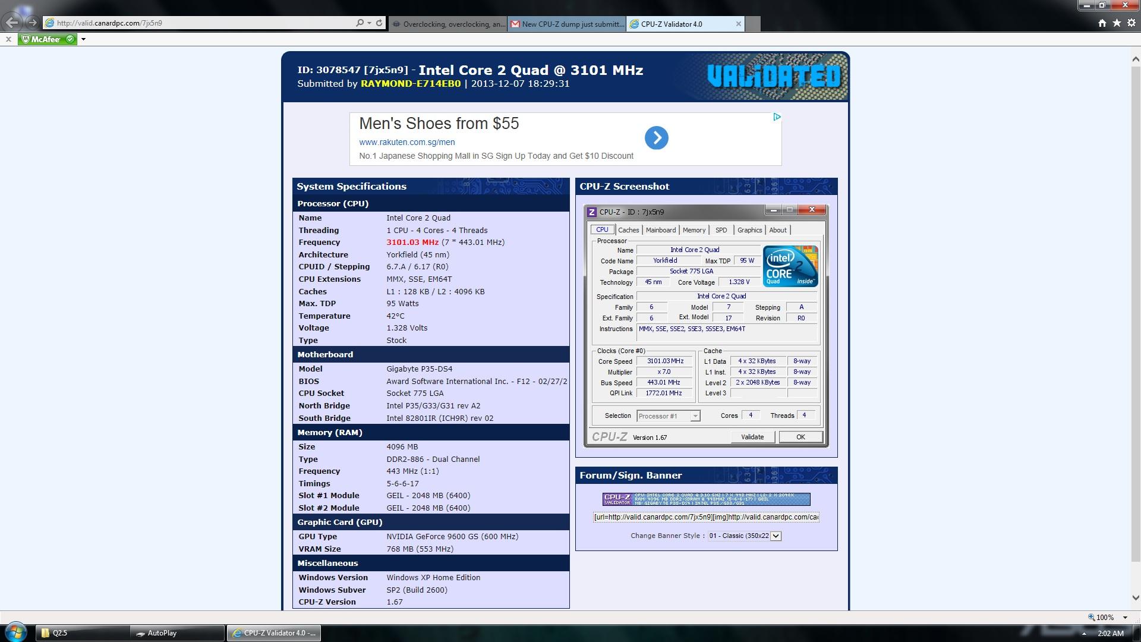Open the AutoPlay taskbar button
The width and height of the screenshot is (1141, 642).
(178, 633)
